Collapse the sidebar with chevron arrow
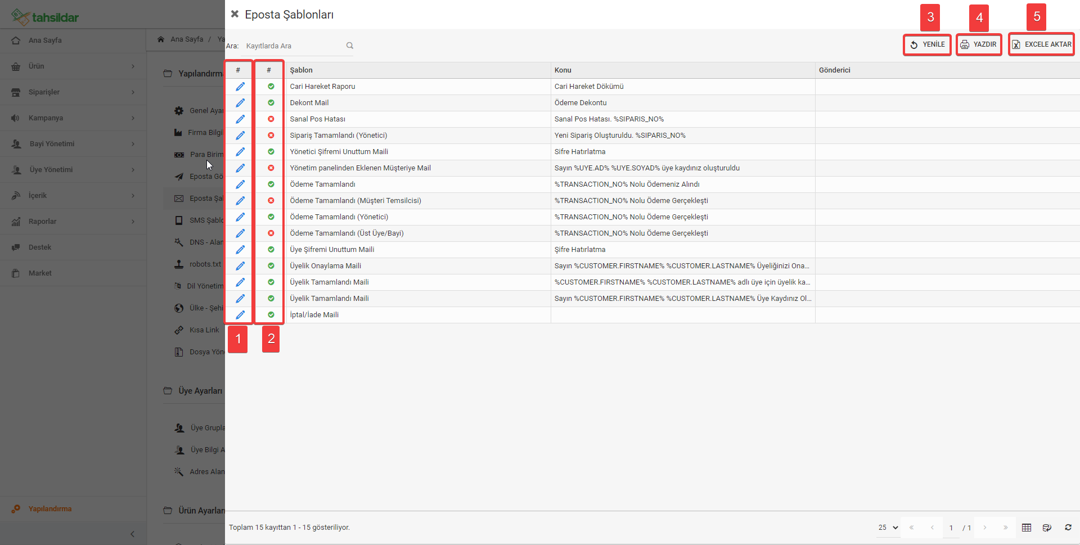 tap(132, 534)
